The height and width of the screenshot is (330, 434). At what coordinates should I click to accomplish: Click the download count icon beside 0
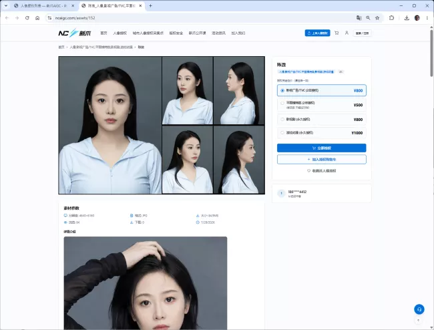coord(132,222)
